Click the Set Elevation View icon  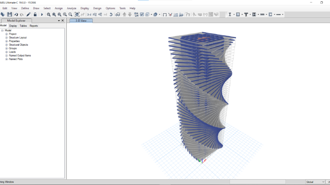(x=100, y=15)
